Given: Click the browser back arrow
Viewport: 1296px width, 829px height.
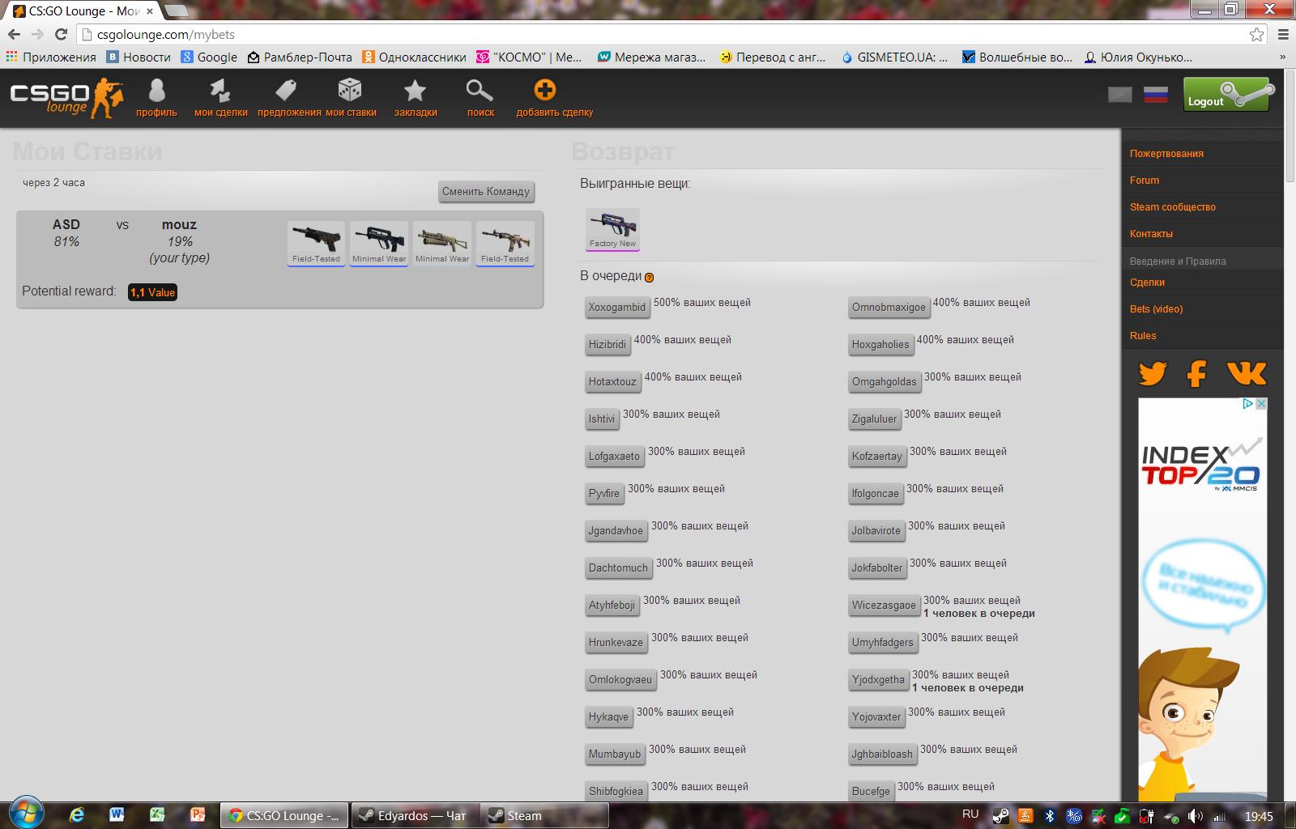Looking at the screenshot, I should [x=14, y=34].
